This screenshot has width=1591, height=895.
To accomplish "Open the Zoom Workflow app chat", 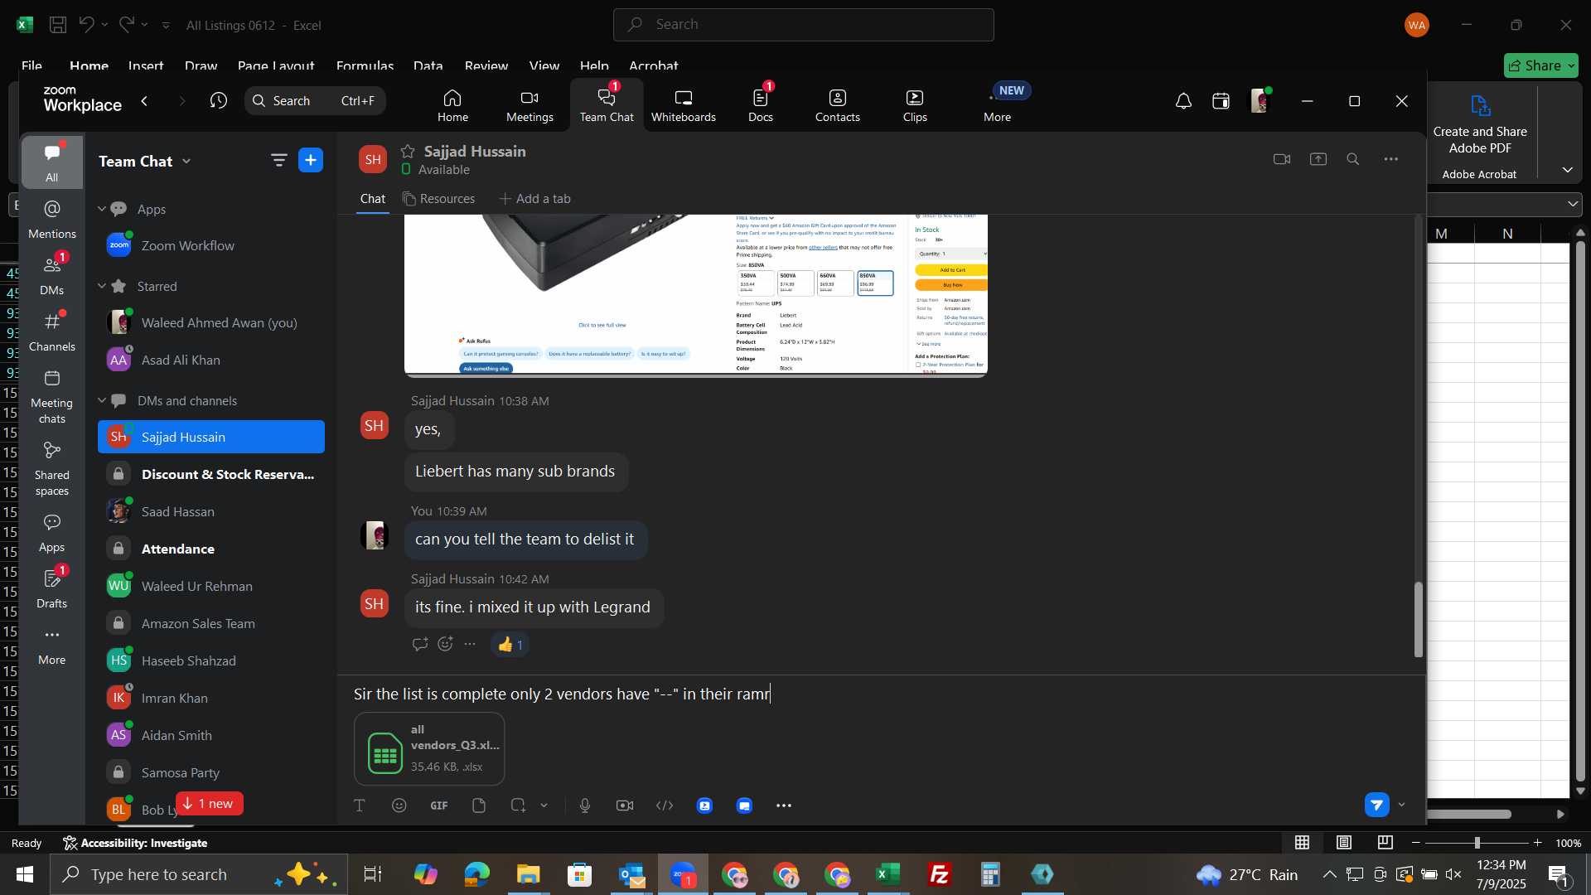I will click(211, 245).
